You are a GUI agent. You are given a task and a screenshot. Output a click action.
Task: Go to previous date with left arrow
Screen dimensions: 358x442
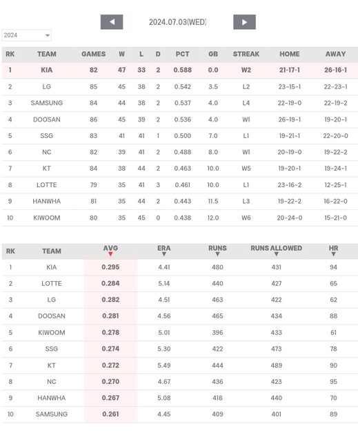coord(112,22)
